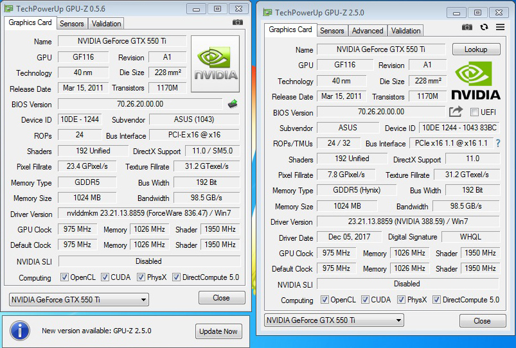The height and width of the screenshot is (348, 516).
Task: Toggle DirectCompute 5.0 checkbox in GPU-Z 0.5.6
Action: (x=176, y=277)
